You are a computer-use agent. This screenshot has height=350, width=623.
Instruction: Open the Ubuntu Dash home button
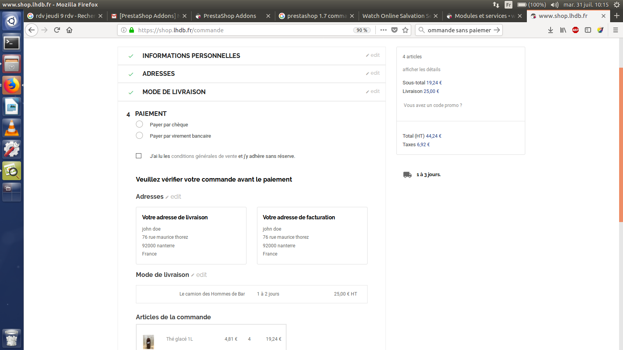pos(12,21)
